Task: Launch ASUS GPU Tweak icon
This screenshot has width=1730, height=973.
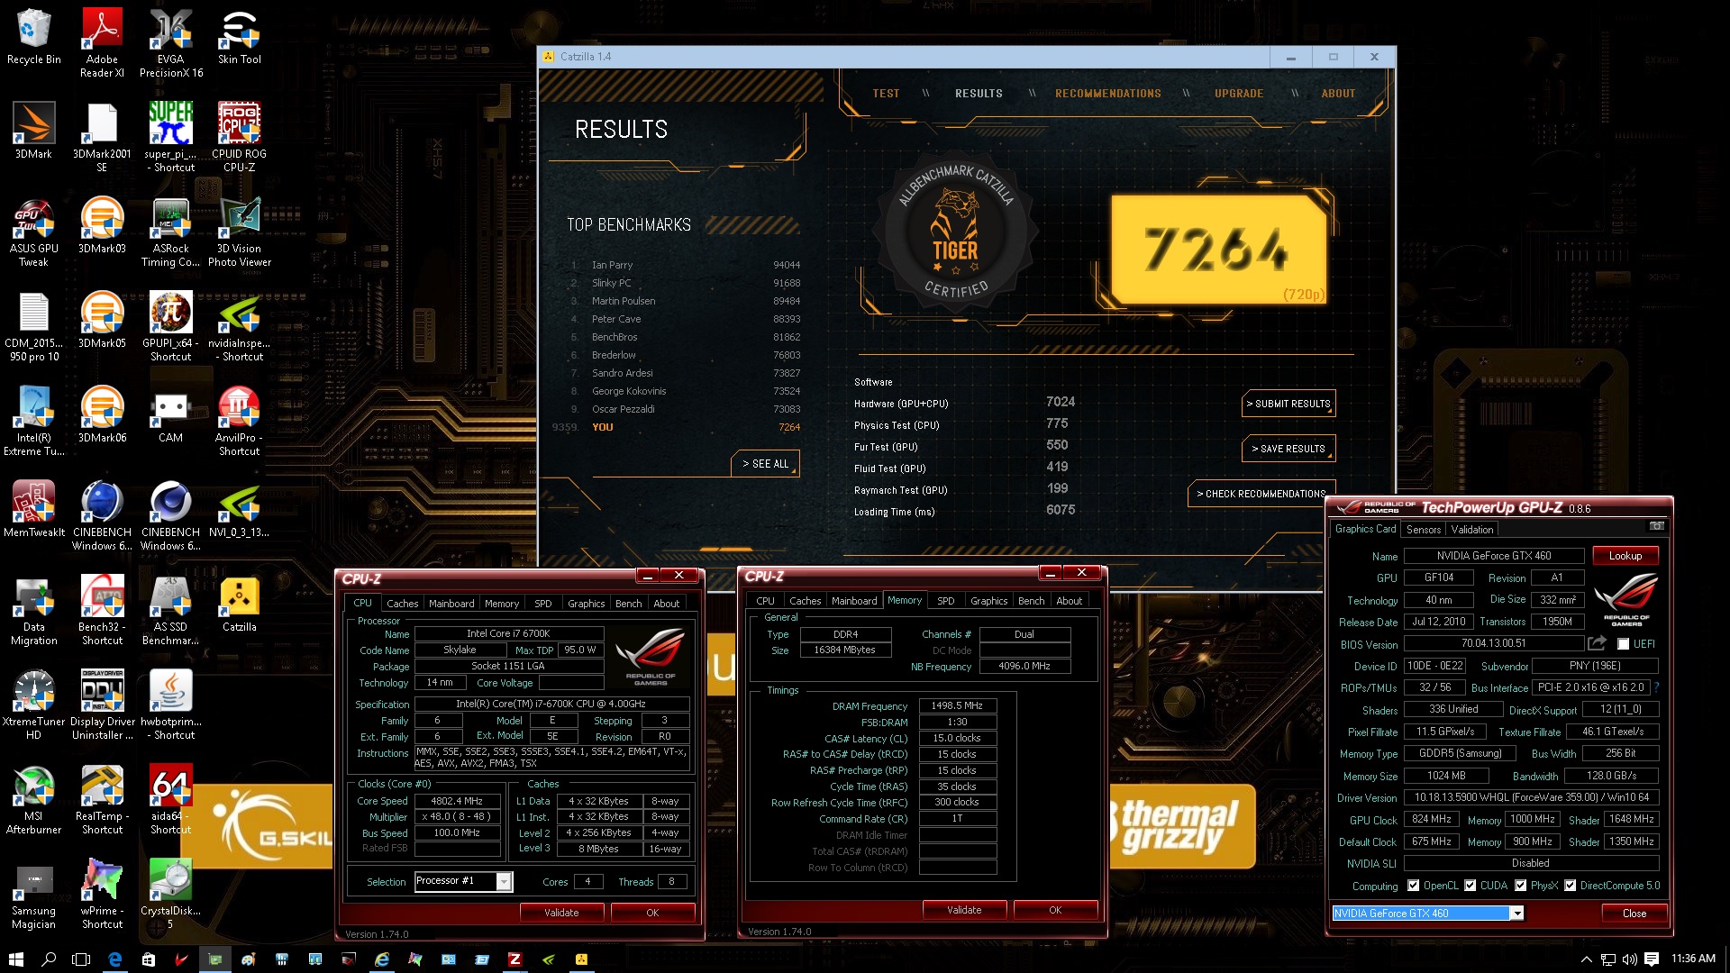Action: (33, 232)
